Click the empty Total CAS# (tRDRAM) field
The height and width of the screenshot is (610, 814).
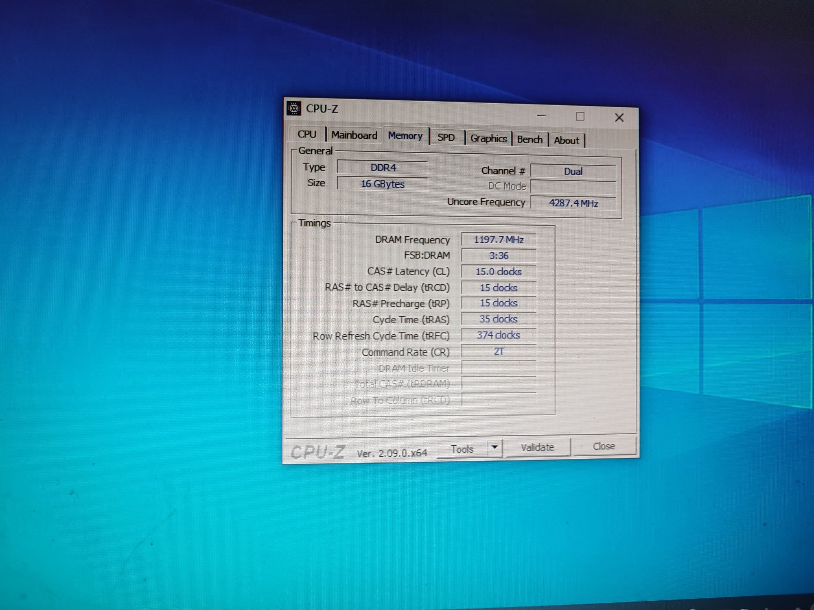click(x=499, y=383)
